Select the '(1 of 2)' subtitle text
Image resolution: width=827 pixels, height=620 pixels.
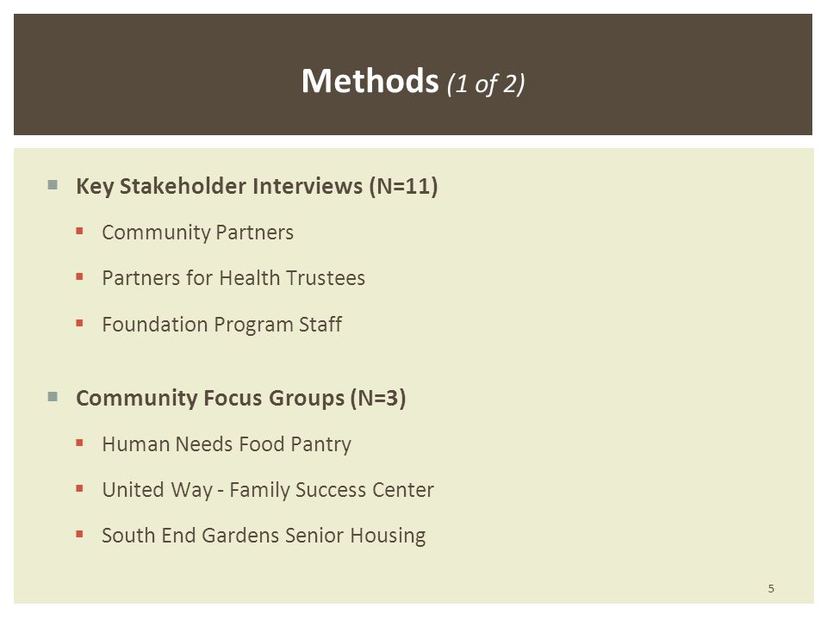(486, 84)
